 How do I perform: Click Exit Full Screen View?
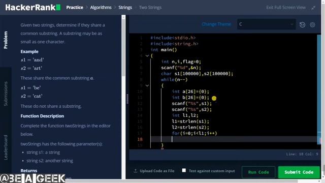[286, 8]
